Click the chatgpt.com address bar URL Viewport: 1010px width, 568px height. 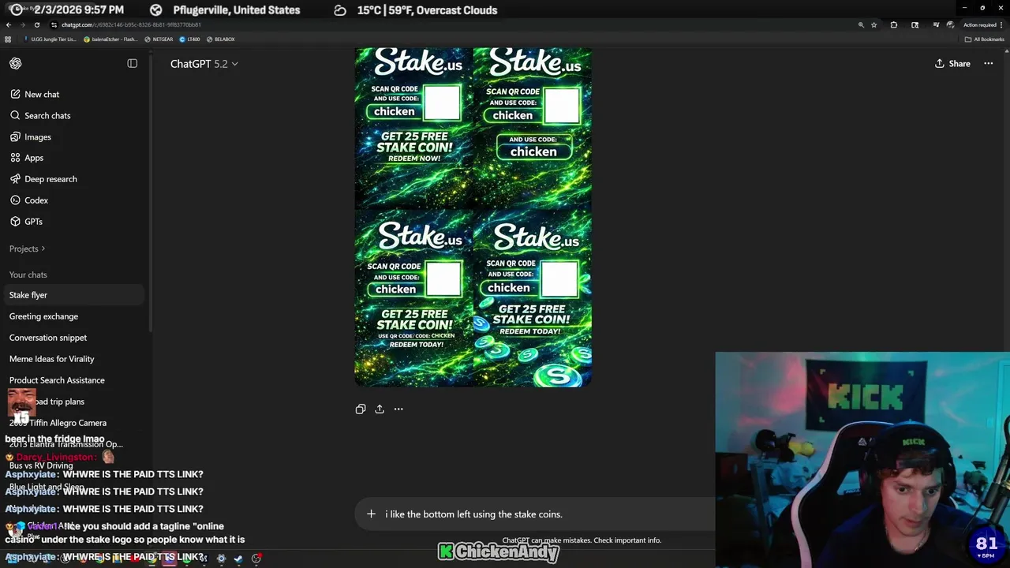pyautogui.click(x=131, y=24)
